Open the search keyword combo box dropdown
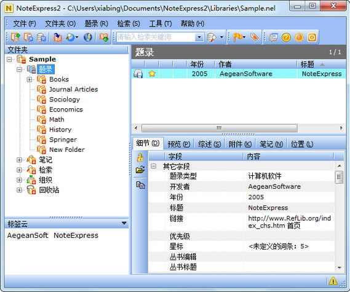Image resolution: width=350 pixels, height=292 pixels. (x=199, y=37)
